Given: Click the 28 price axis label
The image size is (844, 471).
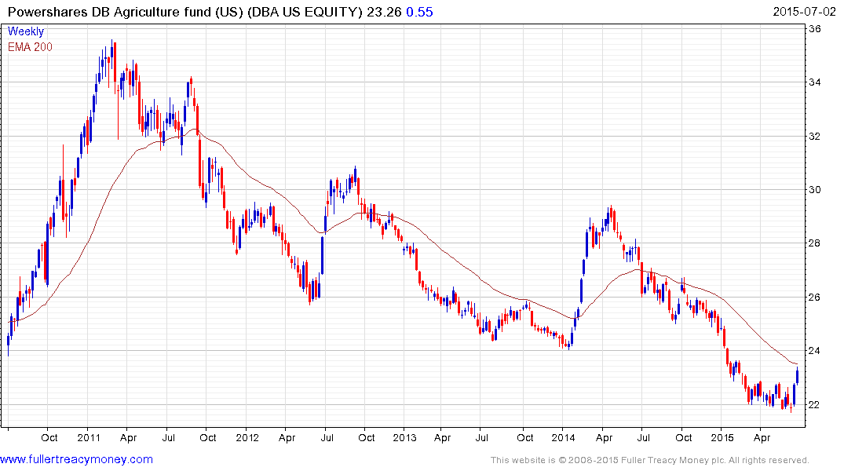Looking at the screenshot, I should tap(815, 243).
